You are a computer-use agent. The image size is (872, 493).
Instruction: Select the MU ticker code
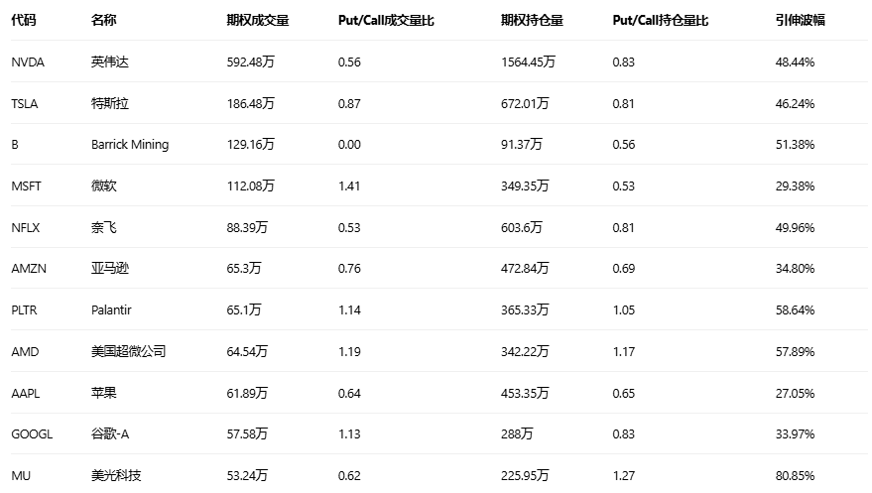(x=21, y=475)
